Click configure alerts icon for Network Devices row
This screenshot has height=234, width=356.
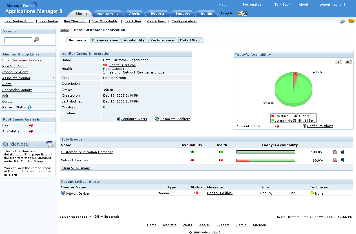click(x=342, y=160)
